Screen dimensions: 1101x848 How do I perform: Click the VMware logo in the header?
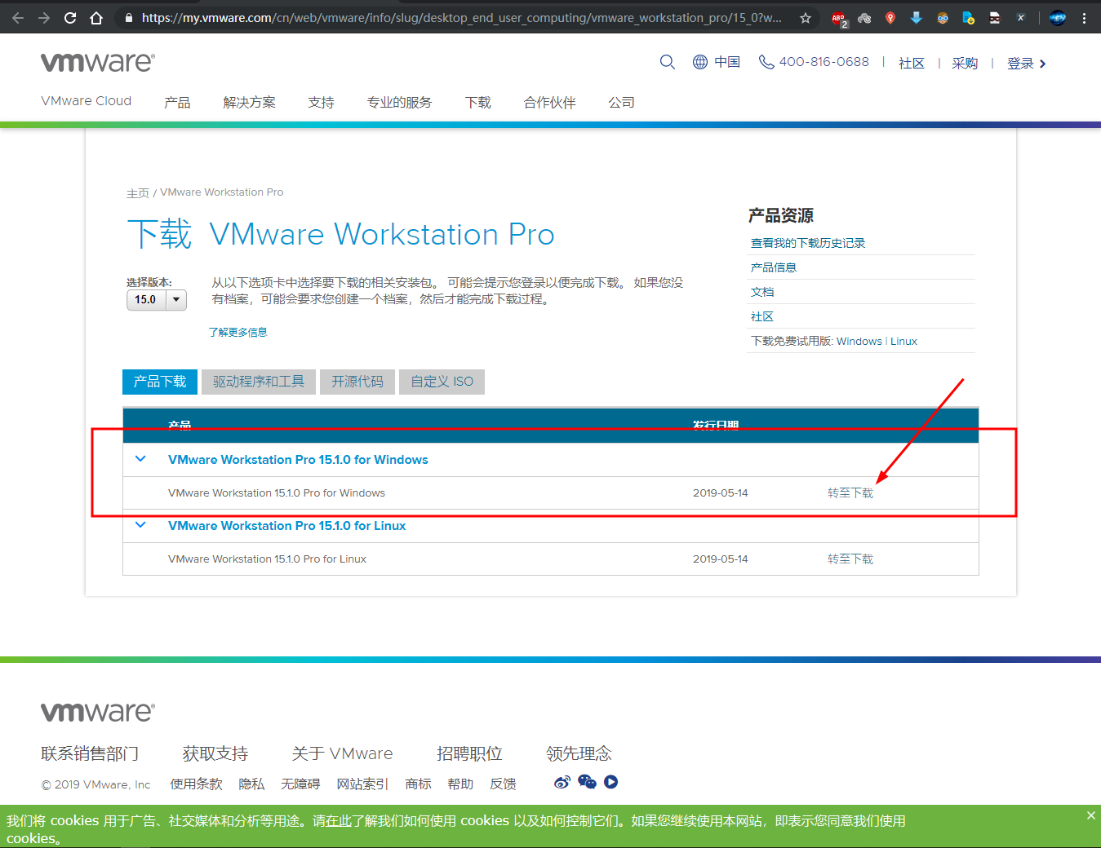point(98,62)
